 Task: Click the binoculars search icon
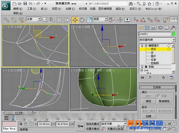coord(131,4)
